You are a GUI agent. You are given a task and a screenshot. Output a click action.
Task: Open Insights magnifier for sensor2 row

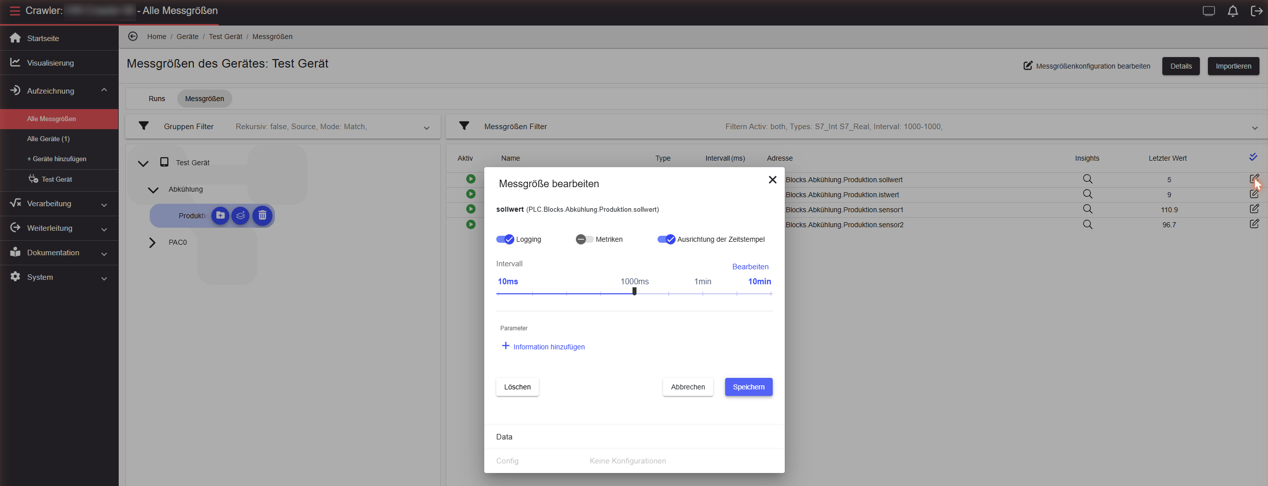[x=1087, y=224]
